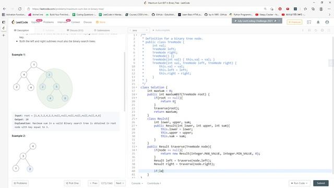Screen dimensions: 334x188
Task: Collapse the traverse method at line 33
Action: coord(137,147)
